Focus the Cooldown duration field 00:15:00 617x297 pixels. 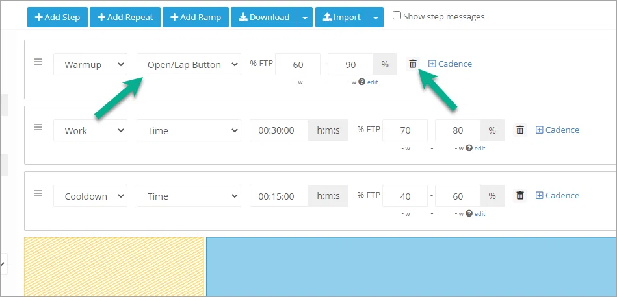279,196
